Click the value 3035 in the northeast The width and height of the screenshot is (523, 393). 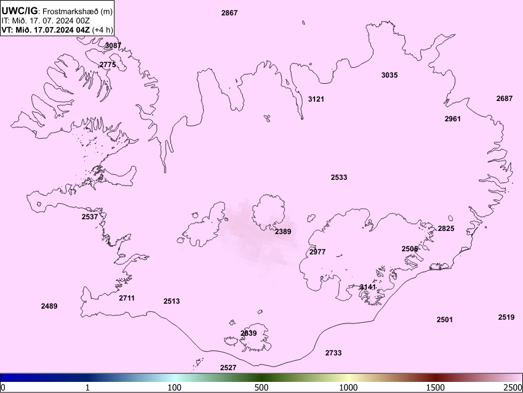coord(389,75)
